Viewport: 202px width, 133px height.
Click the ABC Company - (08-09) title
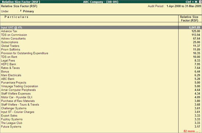tap(101, 2)
